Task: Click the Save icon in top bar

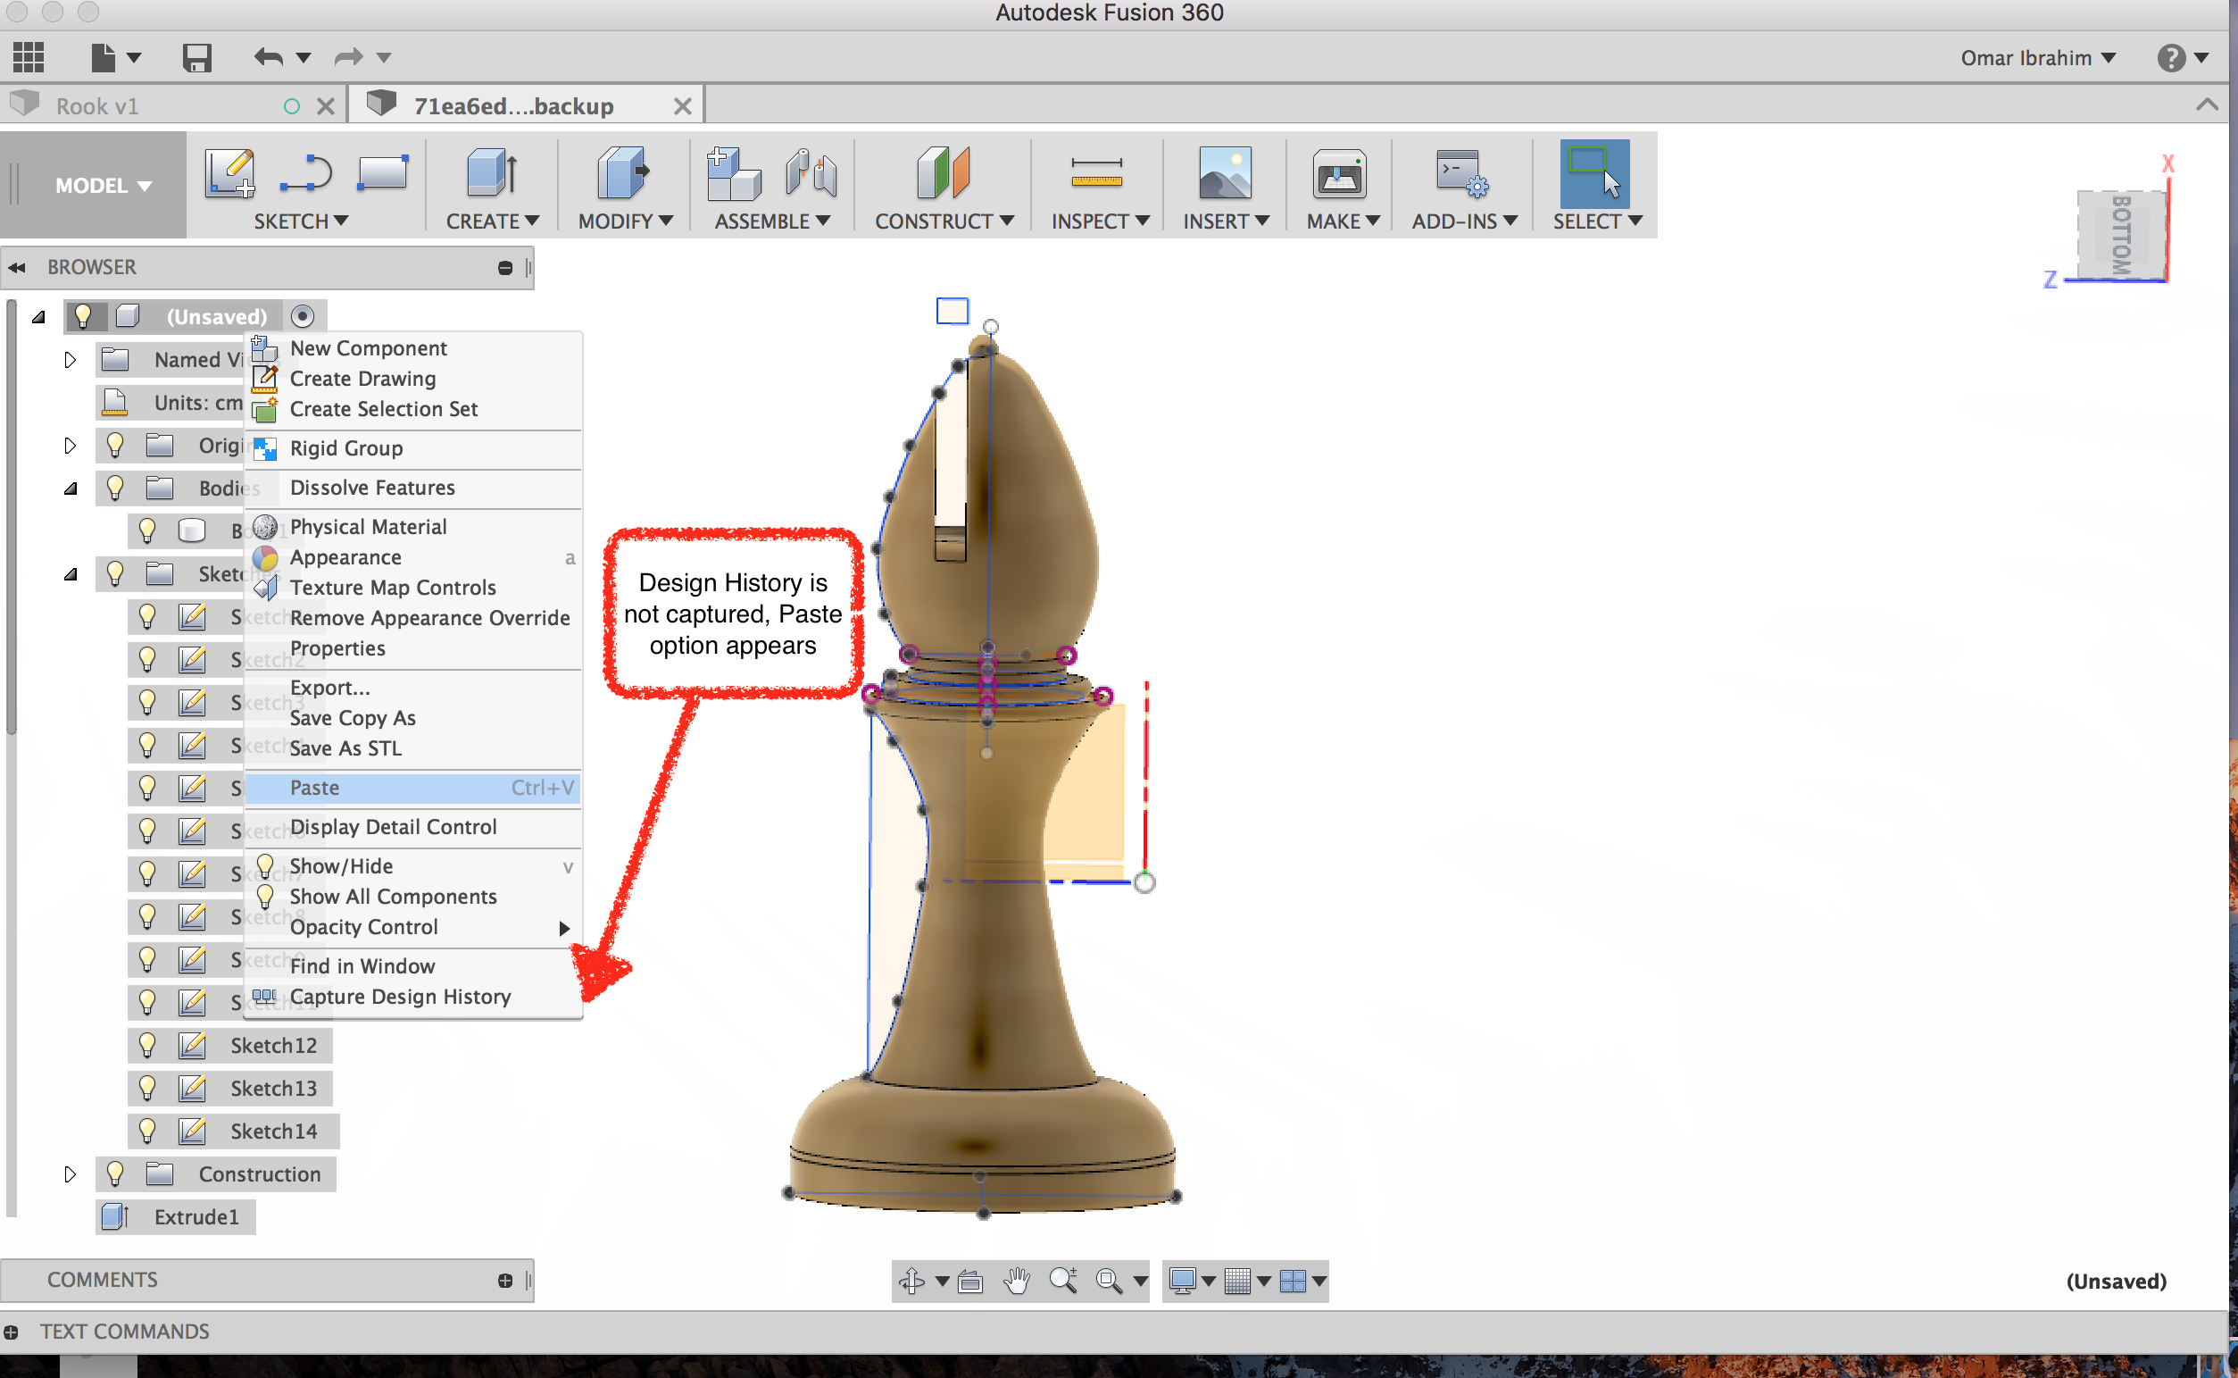Action: click(x=196, y=58)
